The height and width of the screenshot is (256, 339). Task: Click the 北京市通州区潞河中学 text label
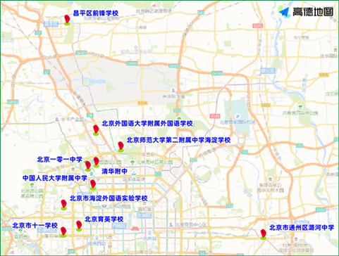(x=302, y=227)
